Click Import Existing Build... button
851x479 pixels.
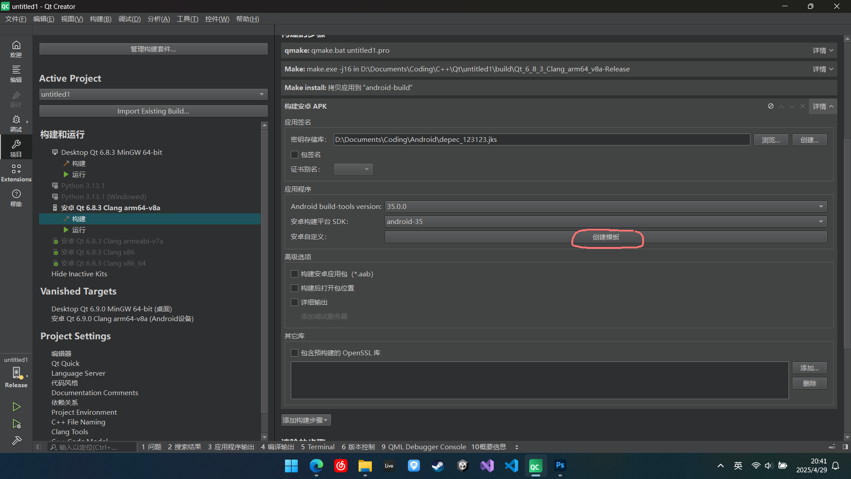click(x=153, y=111)
